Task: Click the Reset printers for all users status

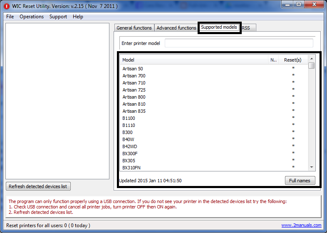Action: pos(48,226)
